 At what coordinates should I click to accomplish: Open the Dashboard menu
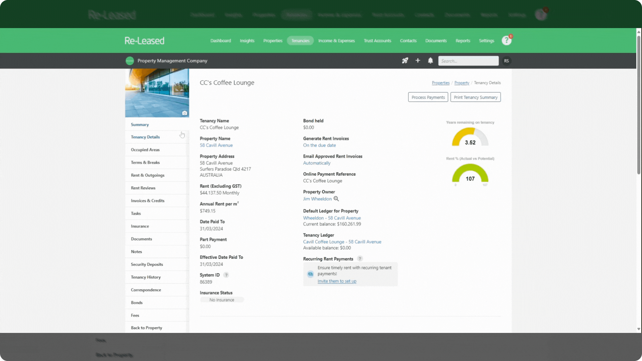[x=221, y=40]
